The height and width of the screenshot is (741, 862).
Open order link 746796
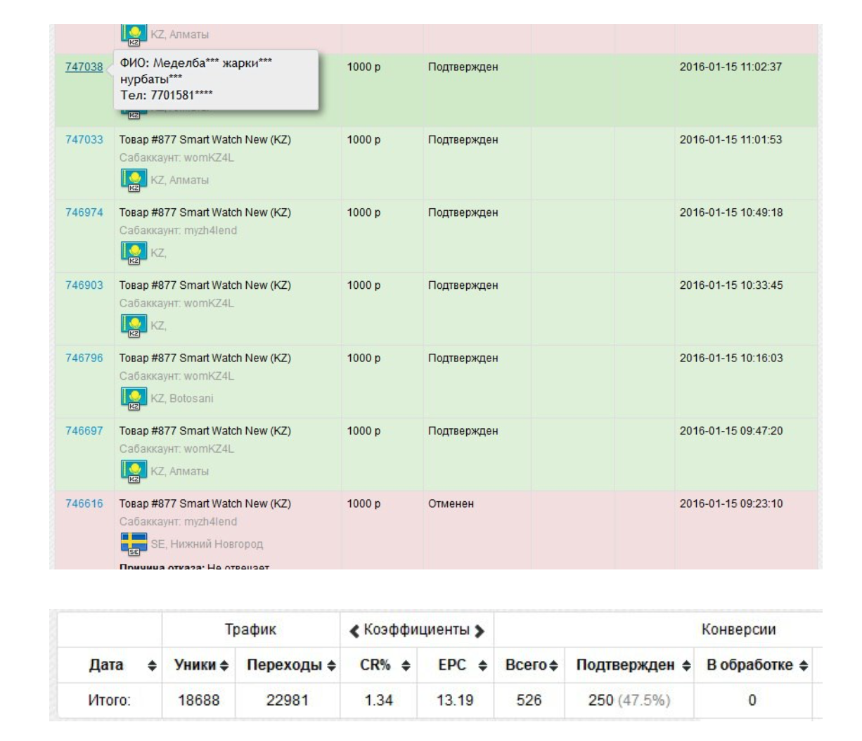(84, 358)
